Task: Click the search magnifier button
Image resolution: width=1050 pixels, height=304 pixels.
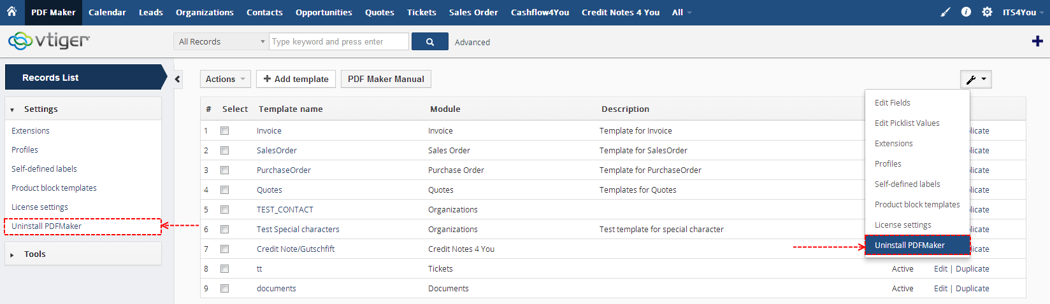Action: tap(430, 41)
